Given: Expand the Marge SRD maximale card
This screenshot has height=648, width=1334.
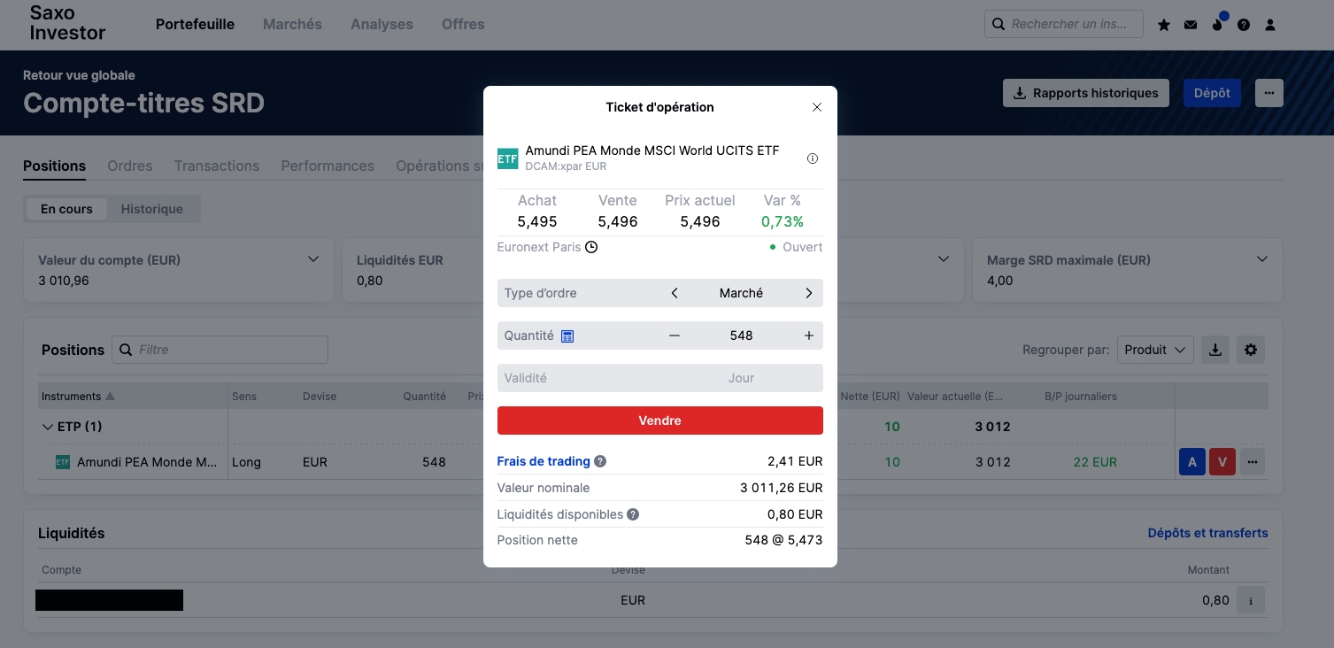Looking at the screenshot, I should tap(1263, 259).
